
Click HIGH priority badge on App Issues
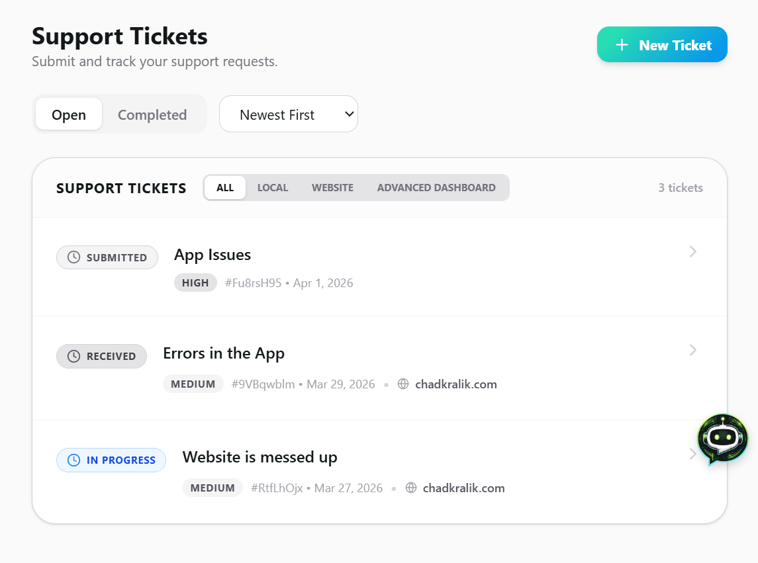point(195,282)
